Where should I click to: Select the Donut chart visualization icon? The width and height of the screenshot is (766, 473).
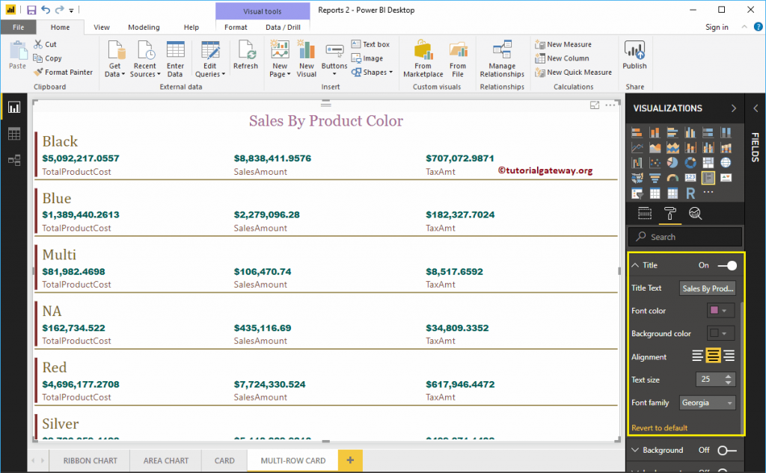tap(690, 163)
